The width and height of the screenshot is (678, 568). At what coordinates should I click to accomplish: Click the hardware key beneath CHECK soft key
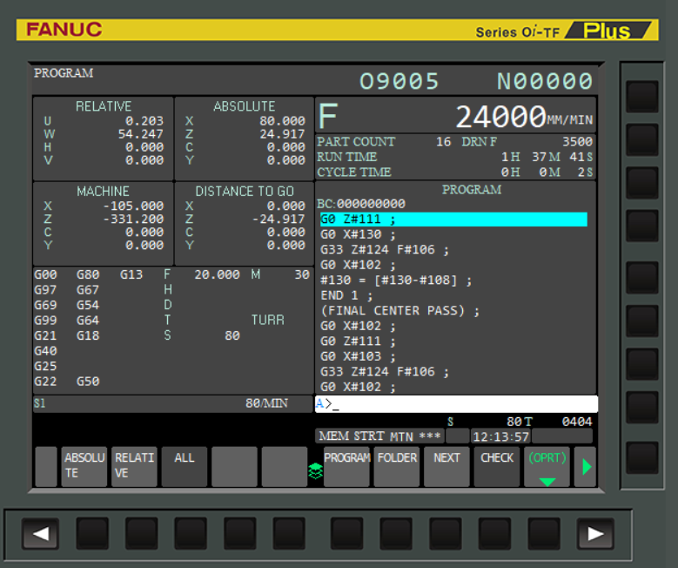494,534
